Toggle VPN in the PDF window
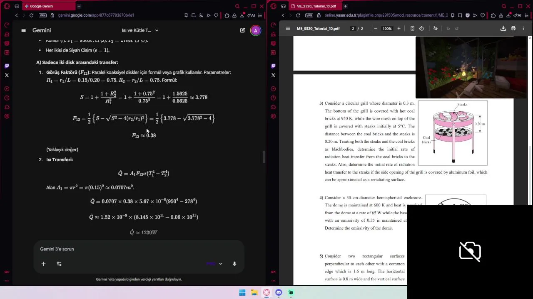533x299 pixels. pyautogui.click(x=309, y=15)
